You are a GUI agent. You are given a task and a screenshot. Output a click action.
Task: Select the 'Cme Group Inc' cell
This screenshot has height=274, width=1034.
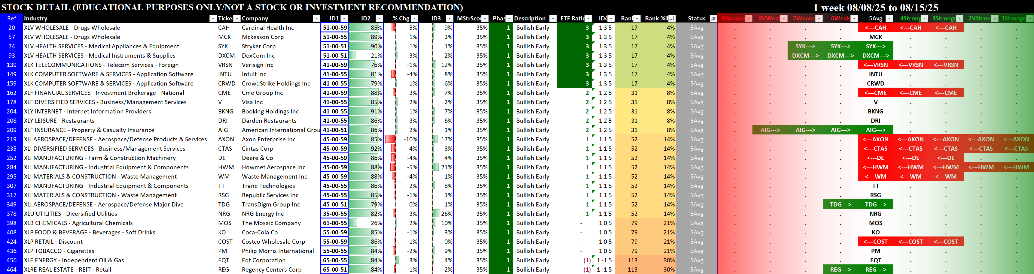262,93
